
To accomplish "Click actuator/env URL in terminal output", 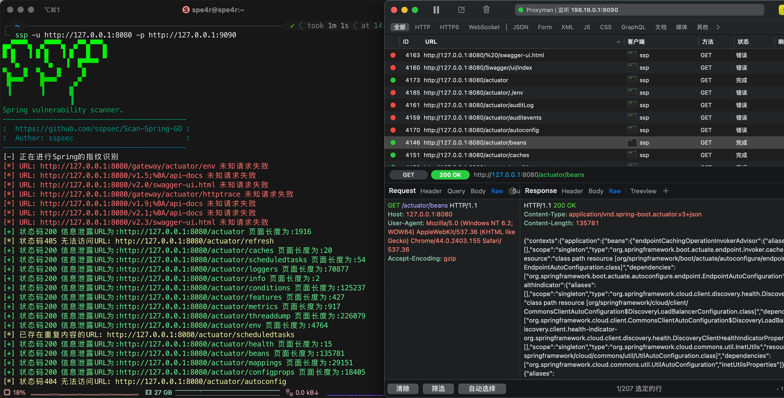I will coord(190,325).
